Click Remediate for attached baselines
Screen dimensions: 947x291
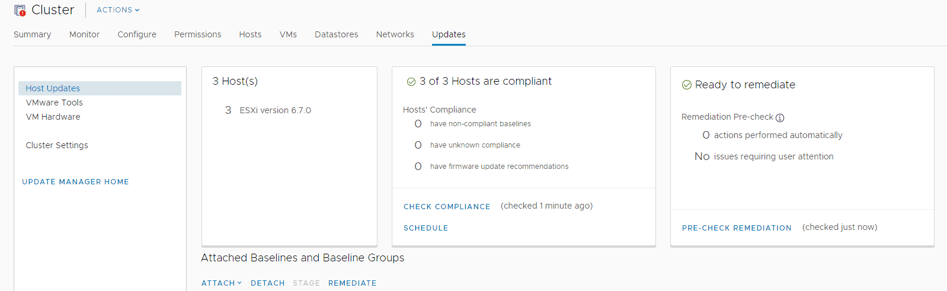click(x=353, y=283)
